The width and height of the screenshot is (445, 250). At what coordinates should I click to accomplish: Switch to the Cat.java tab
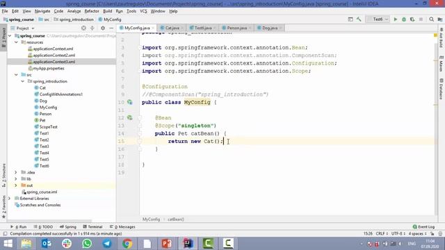[172, 28]
